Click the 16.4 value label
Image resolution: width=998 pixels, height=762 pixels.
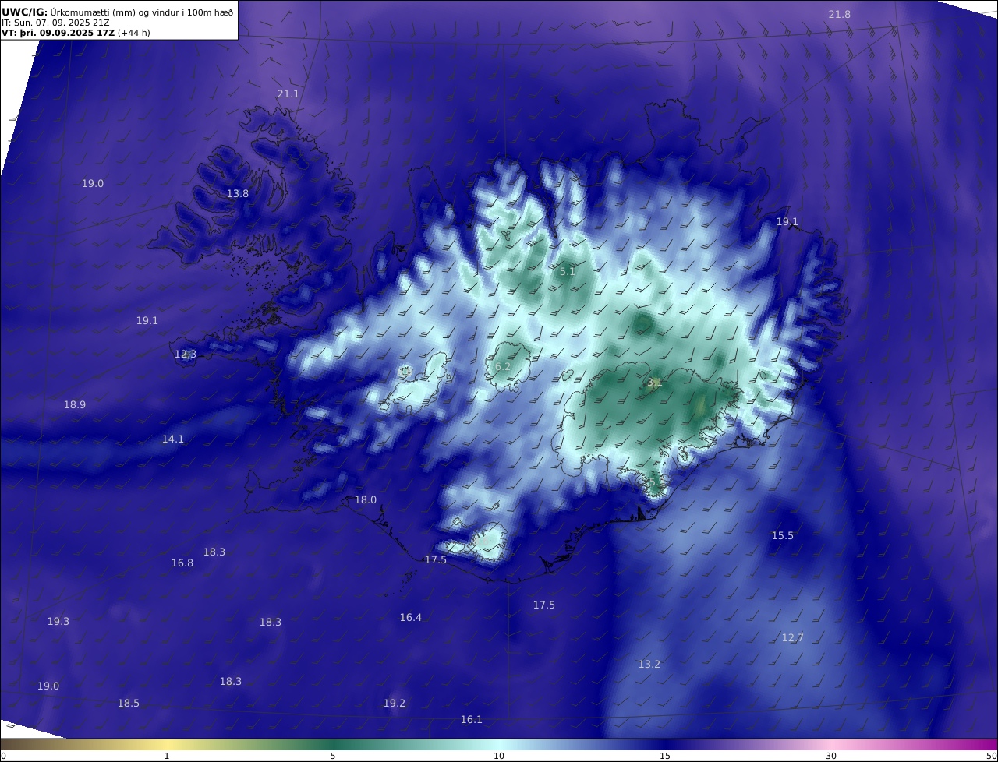point(411,617)
